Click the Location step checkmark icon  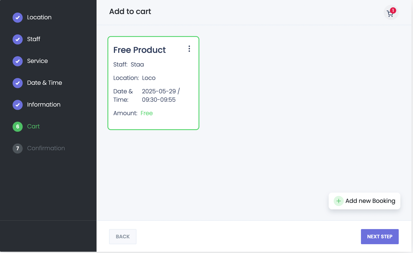(x=18, y=18)
